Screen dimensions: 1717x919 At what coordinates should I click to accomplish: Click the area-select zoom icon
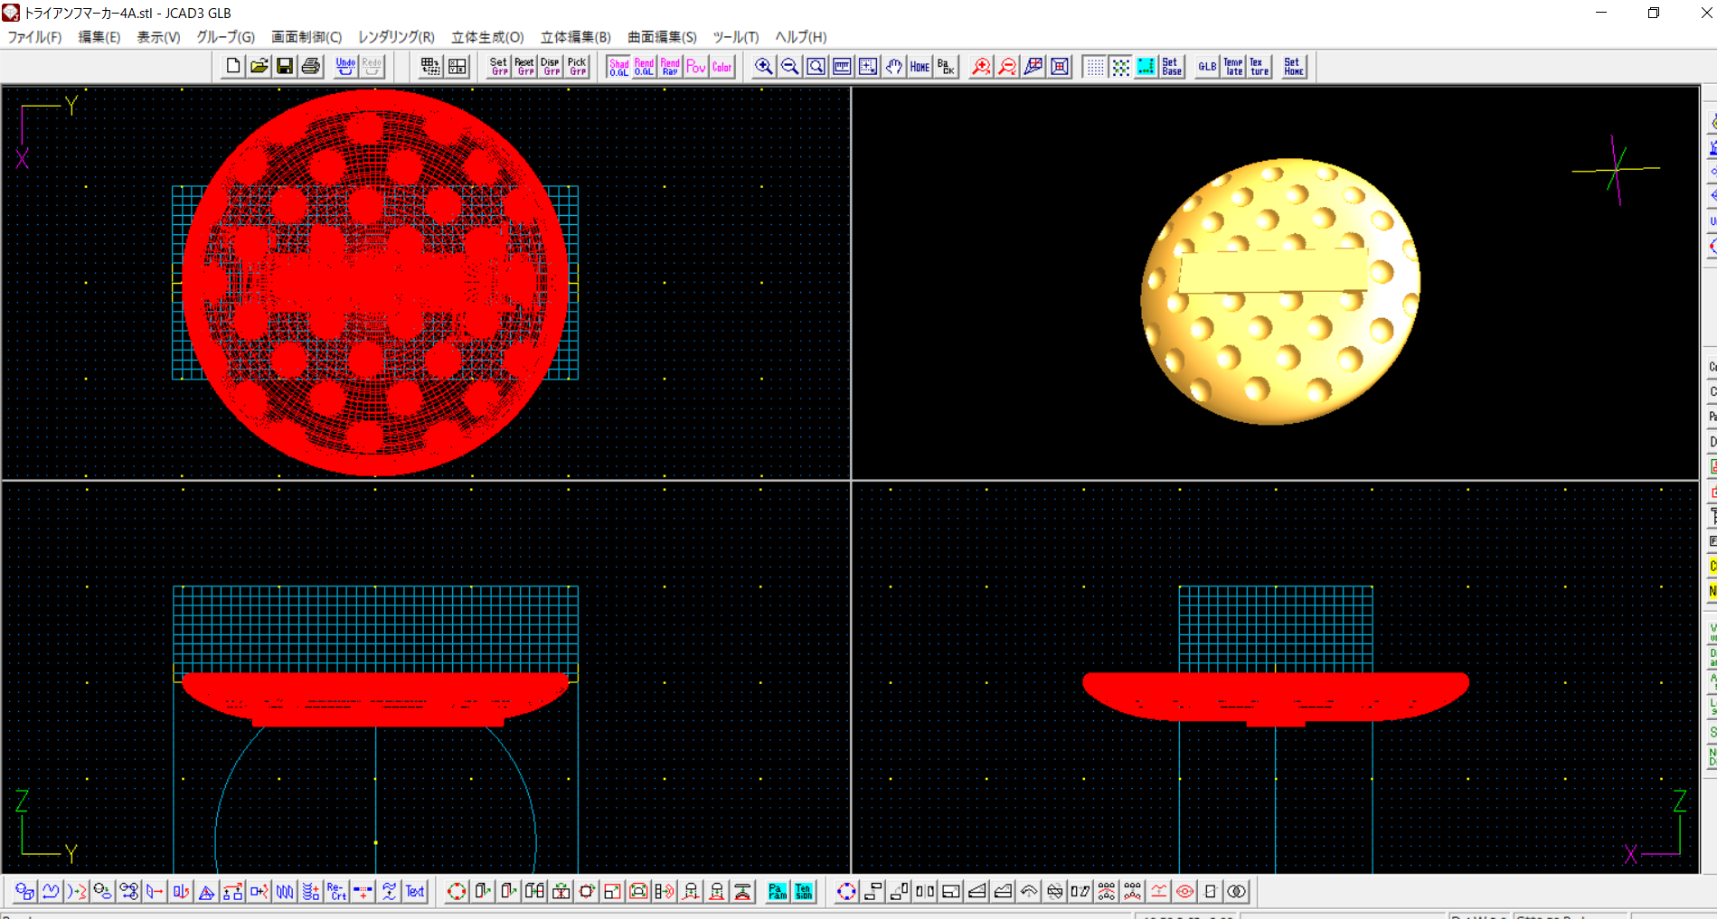(x=868, y=66)
